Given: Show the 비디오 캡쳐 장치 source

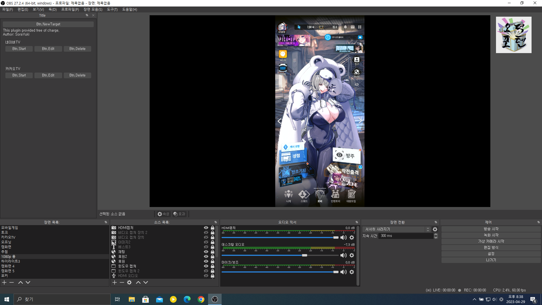Looking at the screenshot, I should (x=206, y=237).
